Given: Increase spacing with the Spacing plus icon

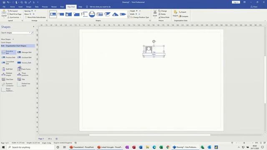Looking at the screenshot, I should point(32,11).
